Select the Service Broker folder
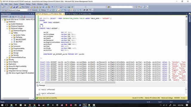This screenshot has width=191, height=107. (x=18, y=51)
